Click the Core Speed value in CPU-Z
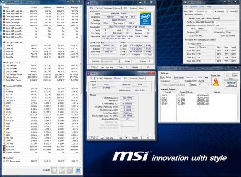The image size is (241, 177). 109,46
